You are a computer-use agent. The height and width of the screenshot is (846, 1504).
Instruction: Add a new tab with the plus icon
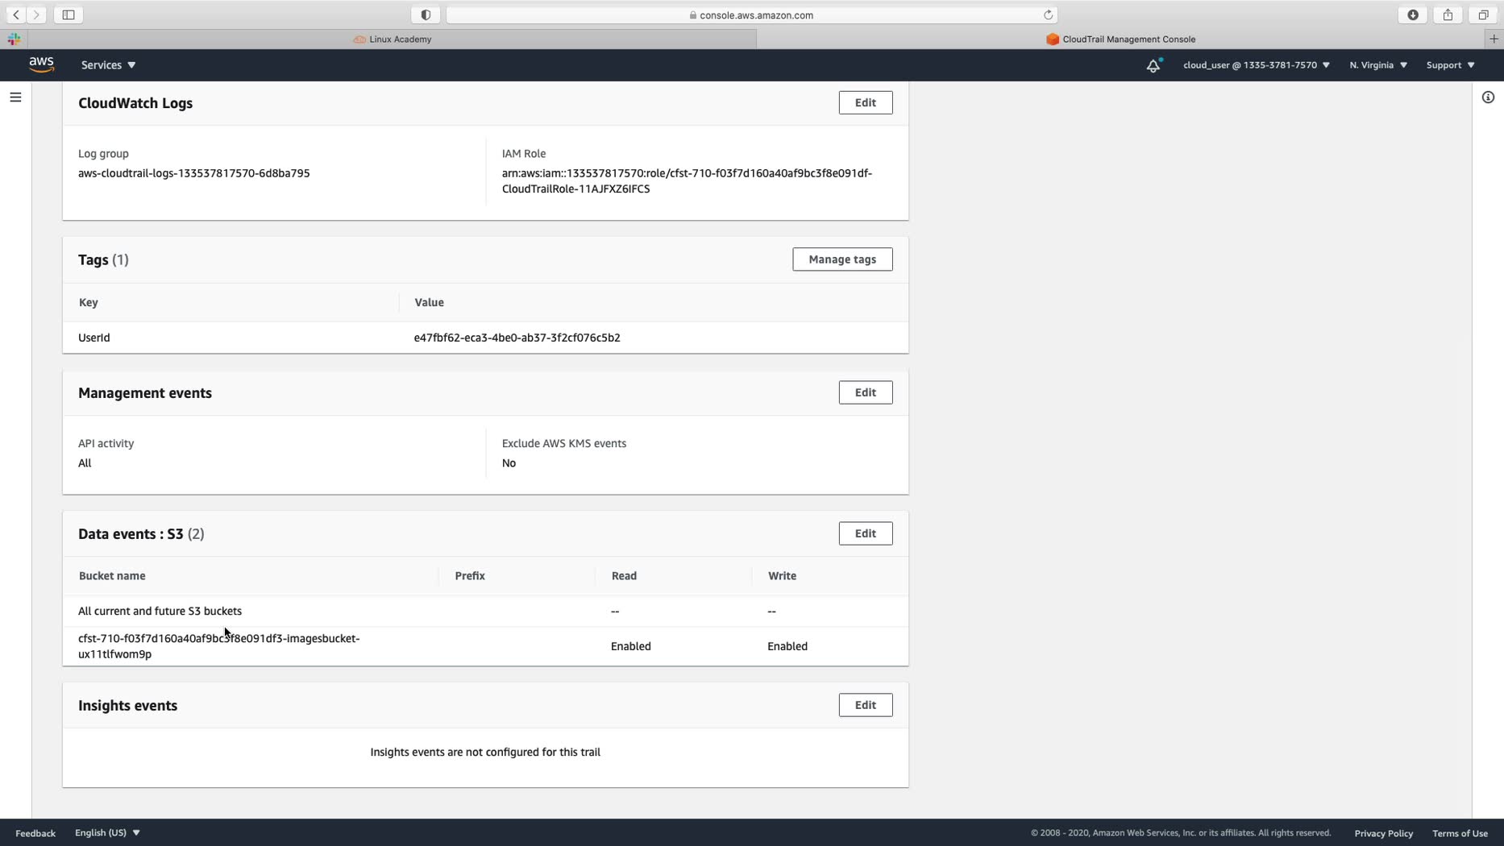point(1494,39)
